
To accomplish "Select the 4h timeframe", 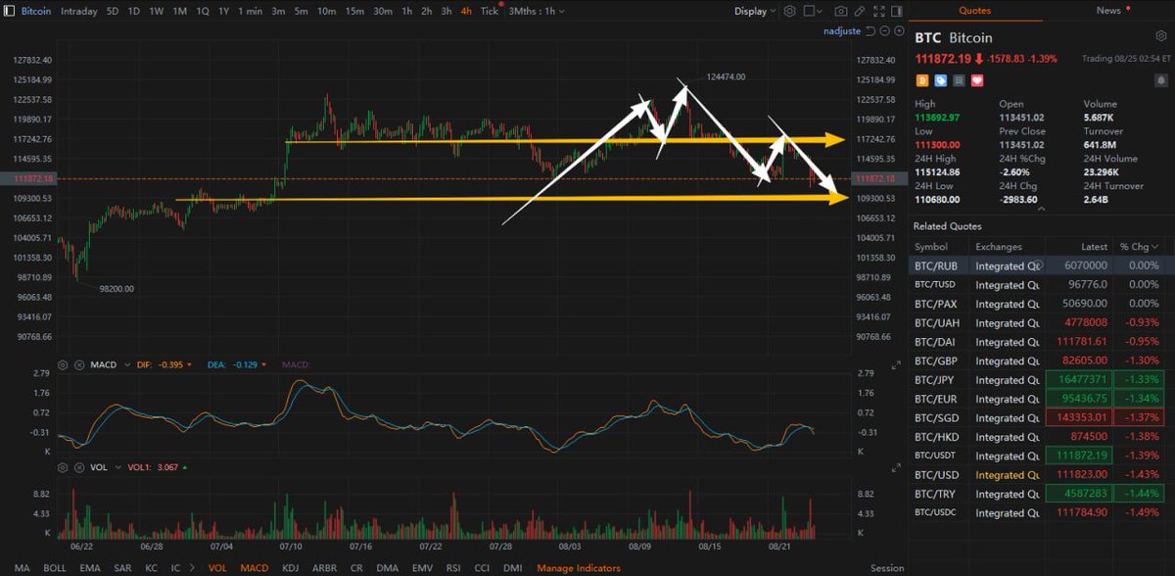I will [x=466, y=11].
